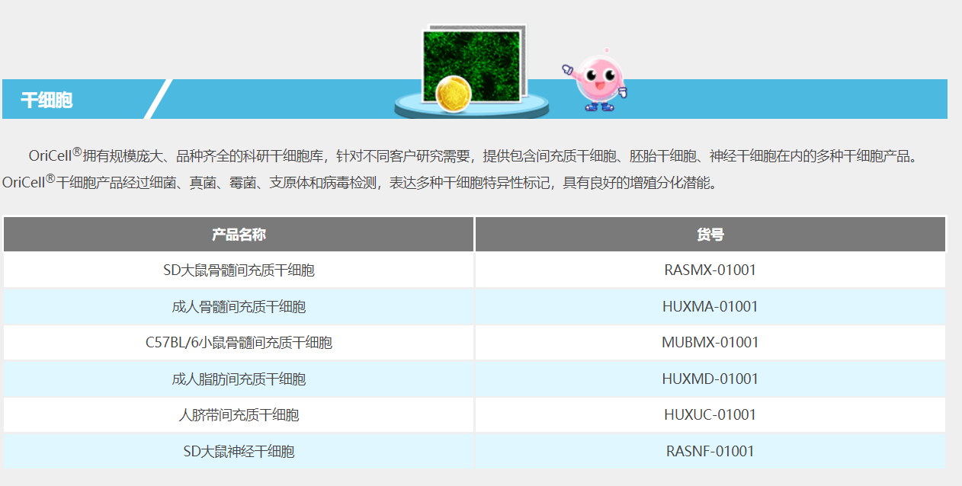Image resolution: width=962 pixels, height=486 pixels.
Task: Open 人脐带间充质干细胞 product
Action: [x=239, y=415]
